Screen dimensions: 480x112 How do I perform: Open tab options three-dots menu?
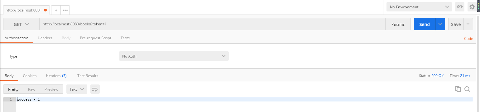pyautogui.click(x=65, y=10)
